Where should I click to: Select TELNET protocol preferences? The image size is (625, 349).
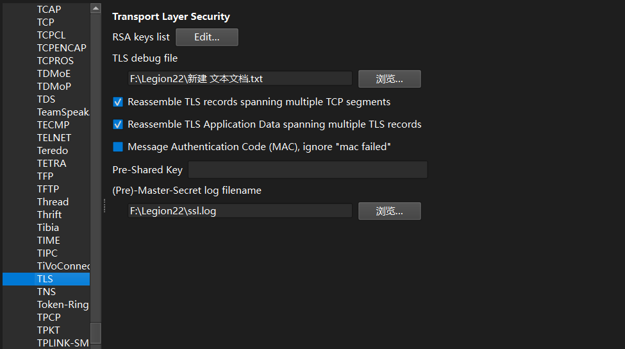click(54, 138)
